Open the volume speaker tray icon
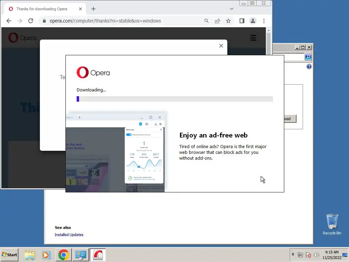This screenshot has width=349, height=262. click(x=316, y=254)
